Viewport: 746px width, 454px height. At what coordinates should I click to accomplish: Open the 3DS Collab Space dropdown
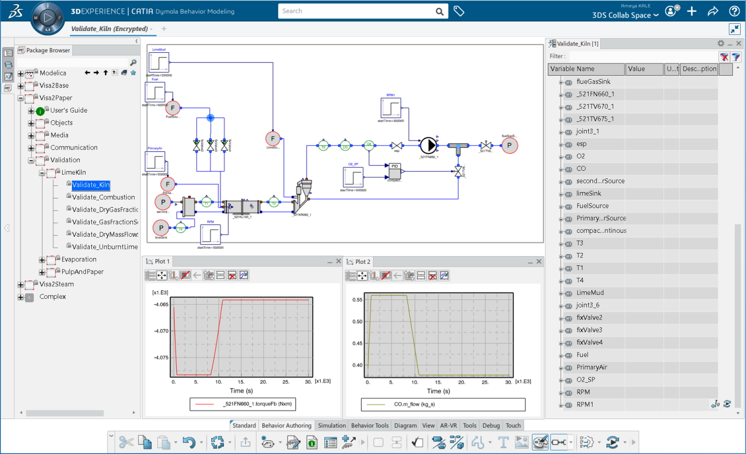tap(625, 15)
